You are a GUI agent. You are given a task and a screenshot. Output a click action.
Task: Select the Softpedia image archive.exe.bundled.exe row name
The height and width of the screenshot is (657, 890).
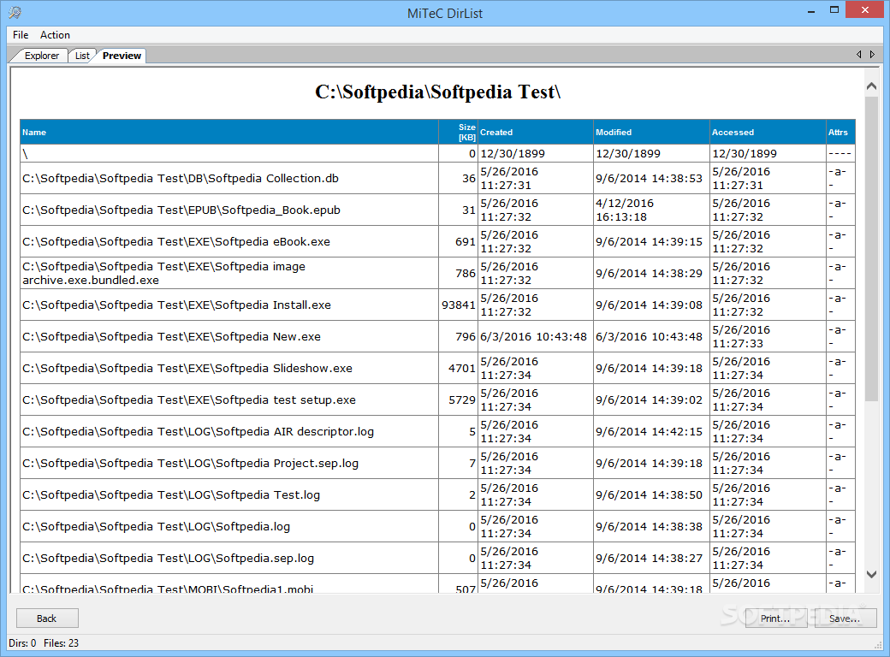164,273
